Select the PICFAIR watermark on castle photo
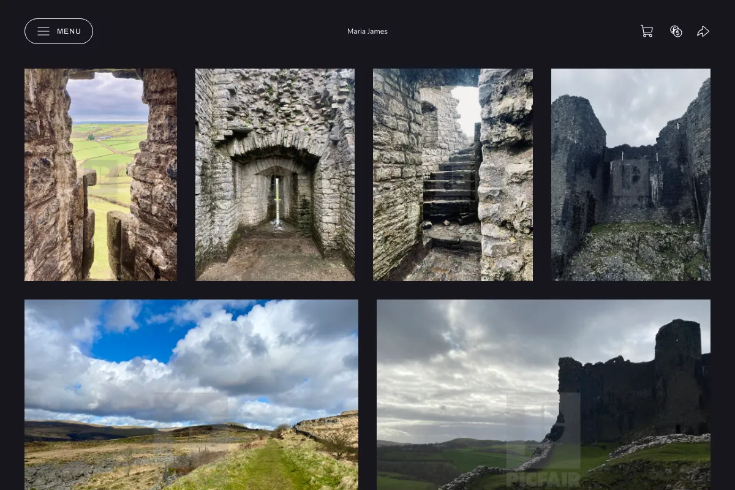This screenshot has height=490, width=735. pos(543,478)
